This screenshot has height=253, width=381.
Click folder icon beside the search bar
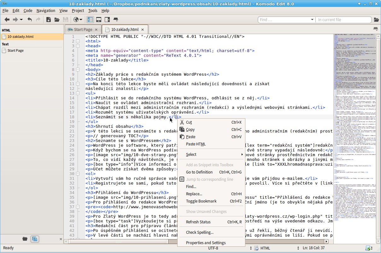click(x=376, y=20)
